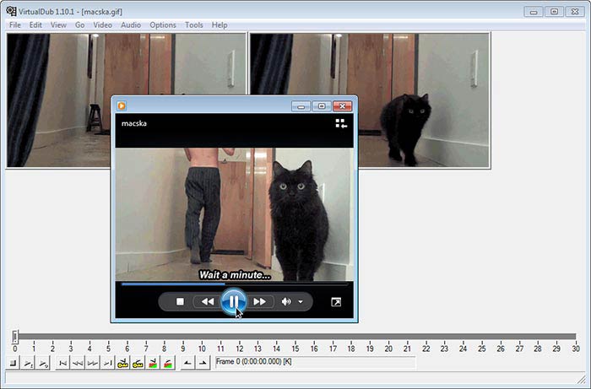The image size is (591, 389).
Task: Open the Audio menu in VirtualDub
Action: (131, 25)
